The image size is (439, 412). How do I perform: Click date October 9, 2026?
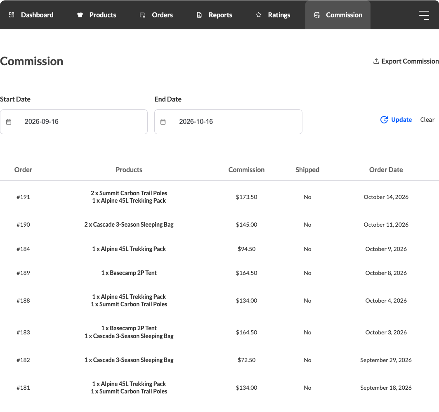point(386,249)
